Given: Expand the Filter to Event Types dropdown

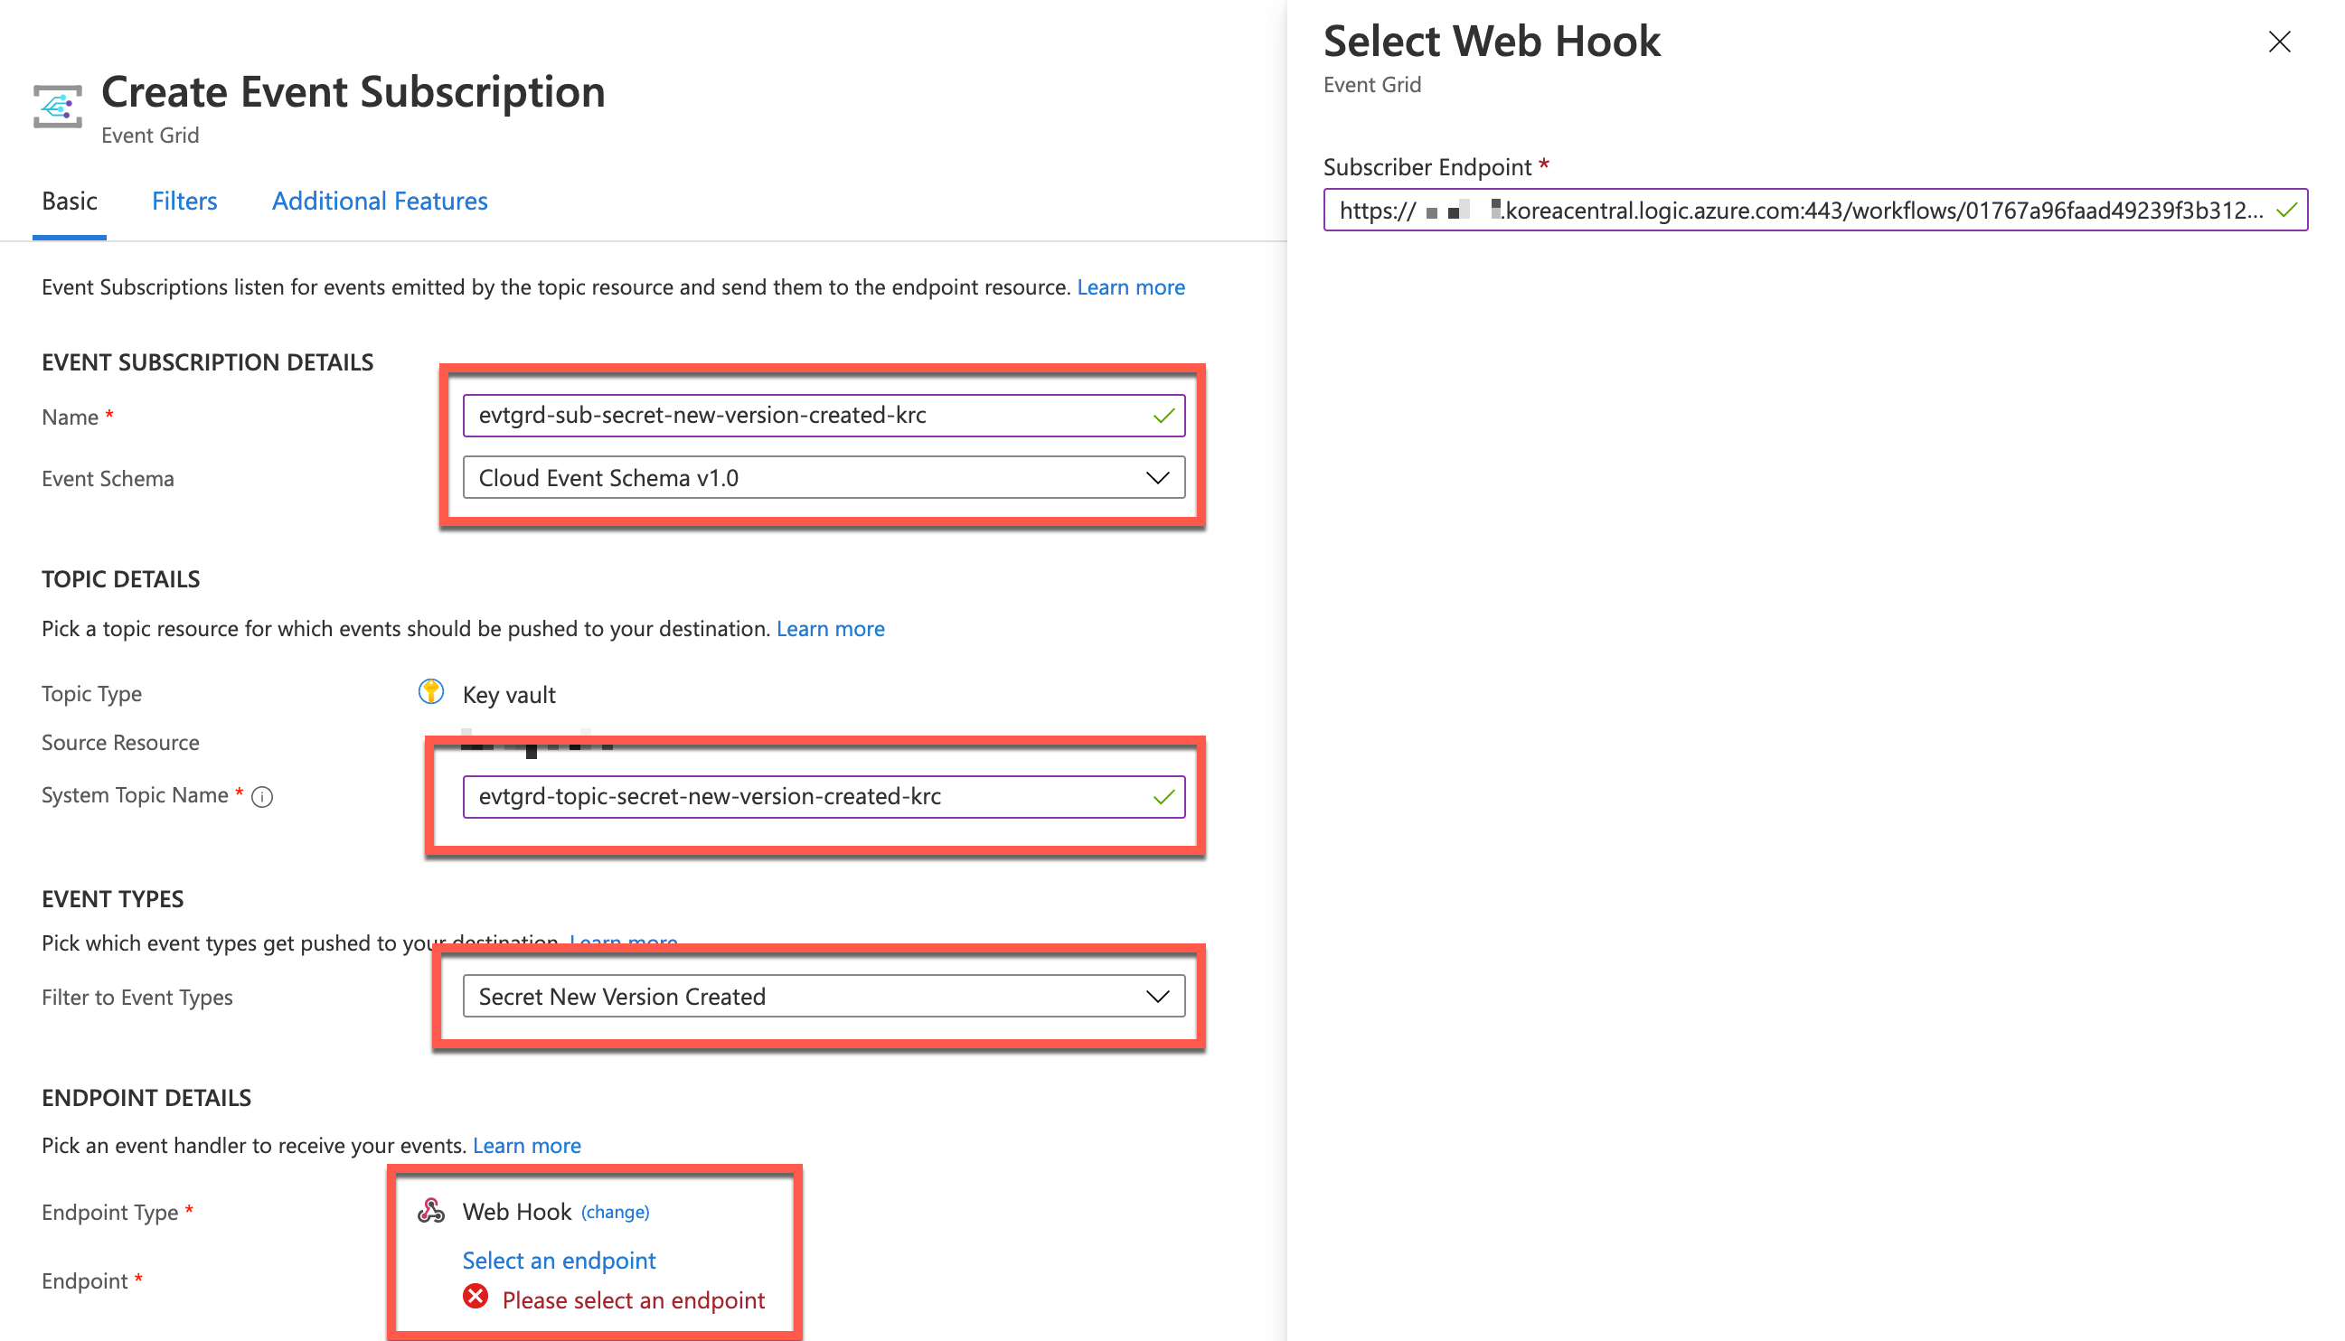Looking at the screenshot, I should [823, 997].
